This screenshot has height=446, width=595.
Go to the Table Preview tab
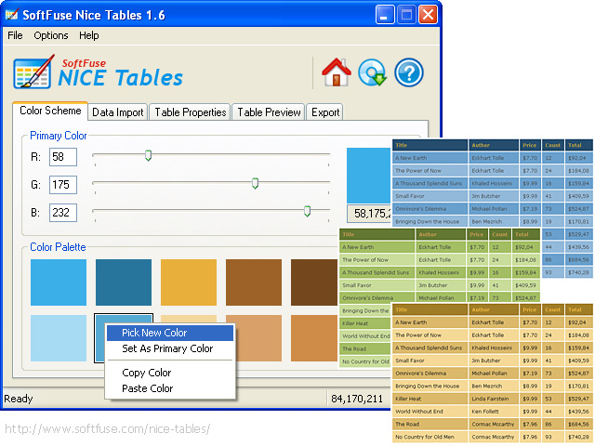(x=269, y=112)
